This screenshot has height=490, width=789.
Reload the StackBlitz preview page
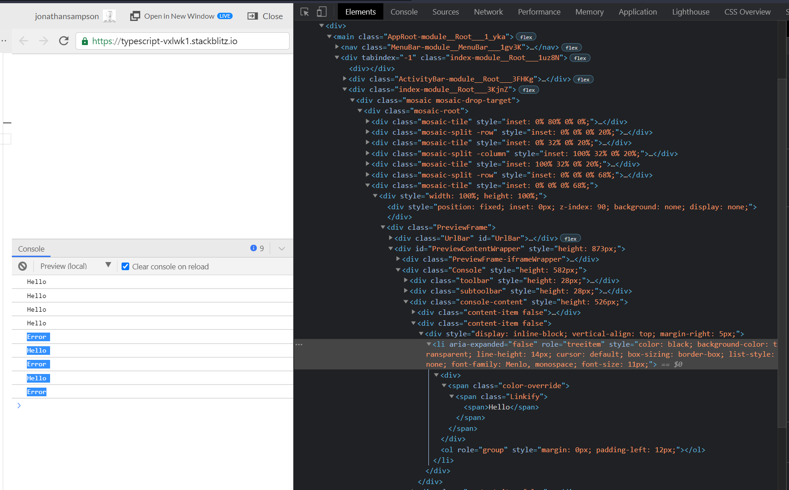pos(64,40)
